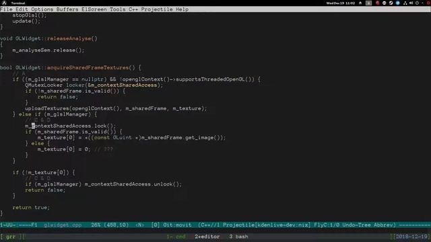This screenshot has height=242, width=431.
Task: Click the Git:movit branch indicator
Action: [x=177, y=225]
